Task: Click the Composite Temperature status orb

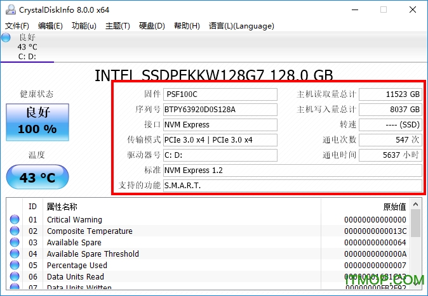Action: coord(15,231)
